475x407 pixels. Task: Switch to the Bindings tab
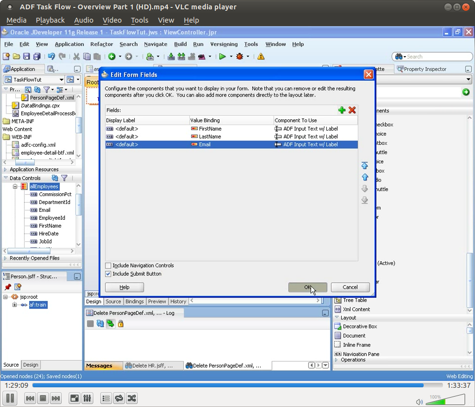(134, 301)
